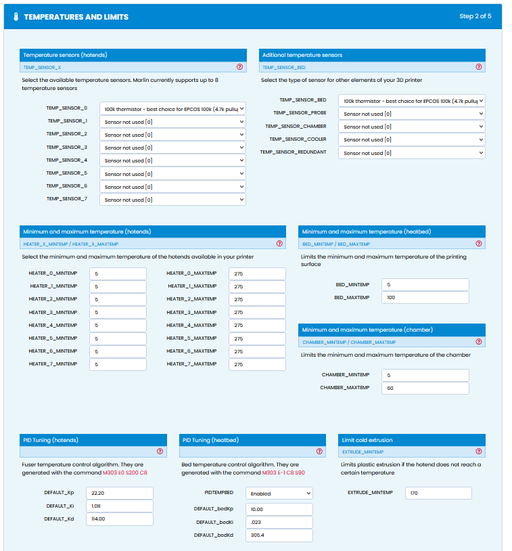This screenshot has width=512, height=551.
Task: Click 'Limit cold extrusion' section title
Action: click(367, 440)
